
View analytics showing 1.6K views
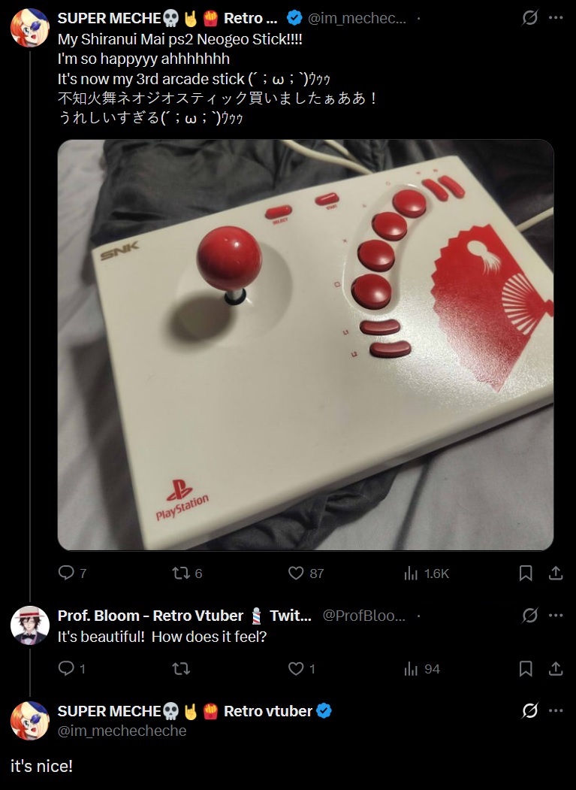click(x=426, y=573)
